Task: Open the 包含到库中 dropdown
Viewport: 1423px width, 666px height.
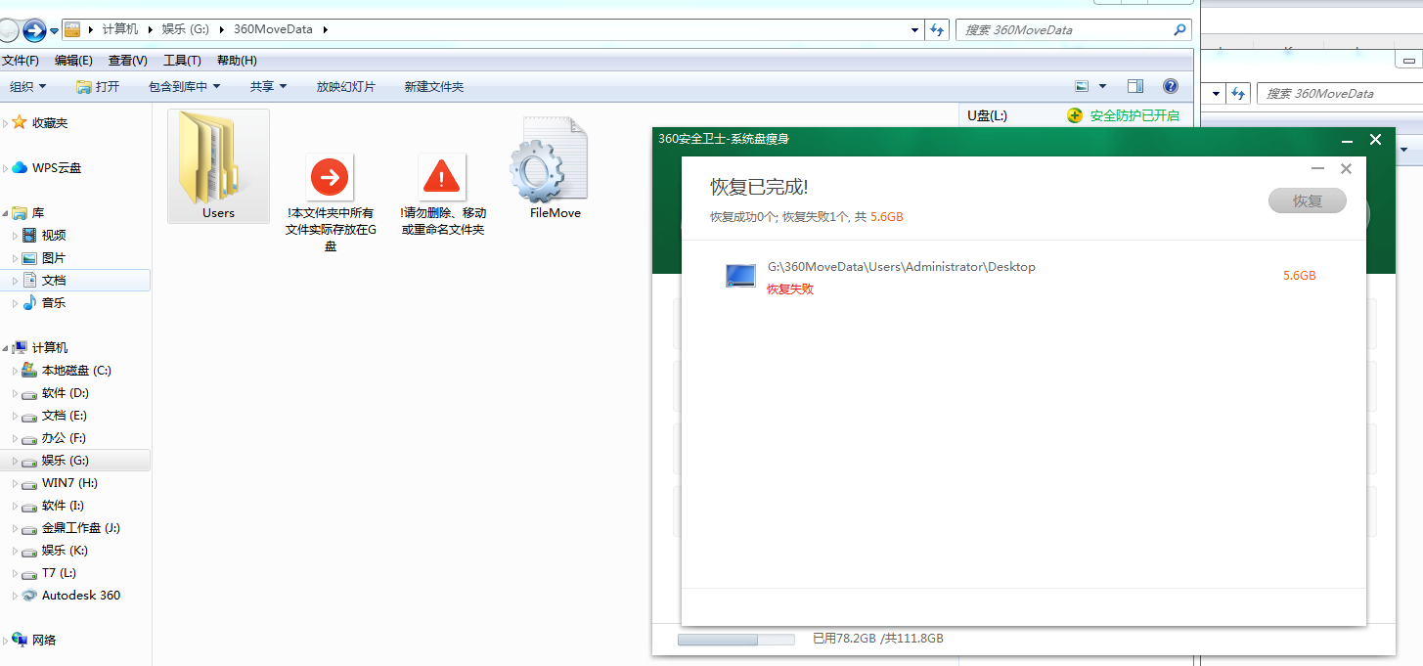Action: coord(184,87)
